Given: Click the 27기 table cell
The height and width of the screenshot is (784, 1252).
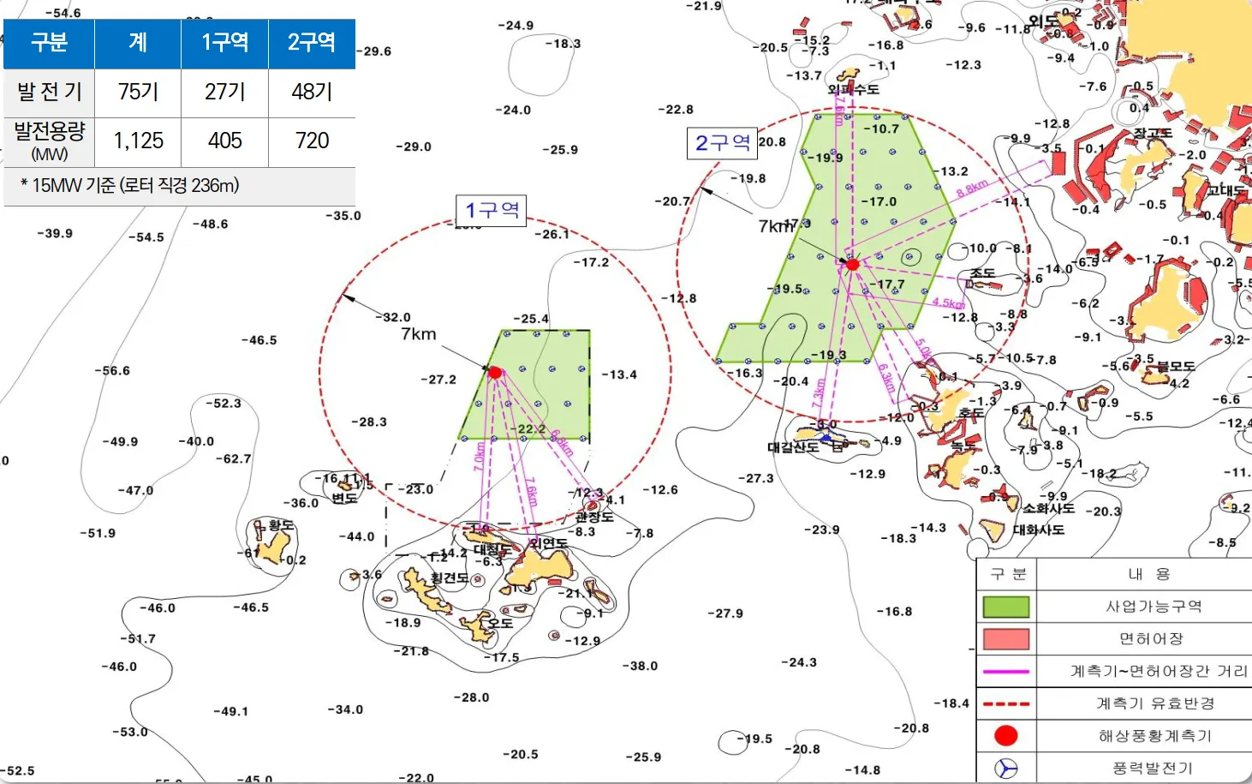Looking at the screenshot, I should click(224, 93).
